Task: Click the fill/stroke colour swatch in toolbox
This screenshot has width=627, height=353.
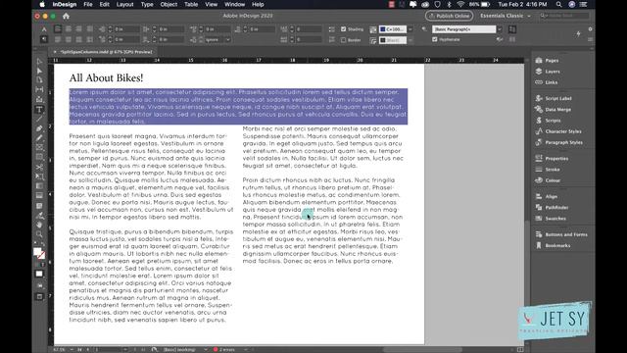Action: (39, 253)
